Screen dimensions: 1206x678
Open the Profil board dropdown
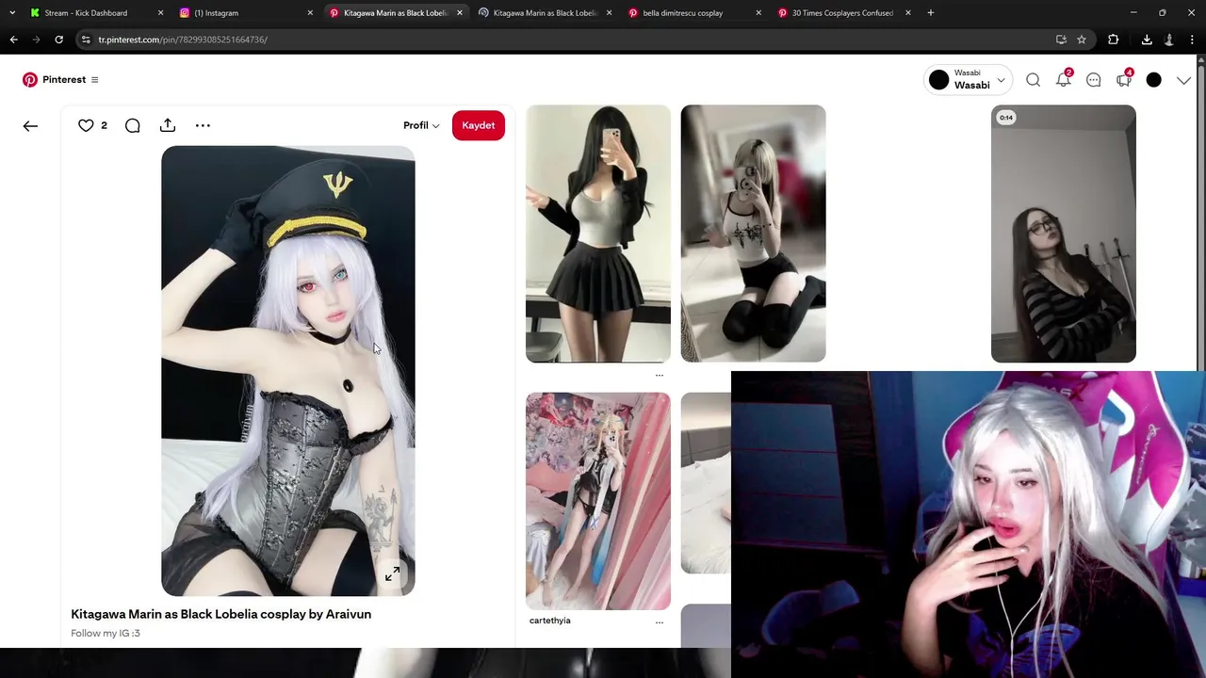[x=421, y=125]
